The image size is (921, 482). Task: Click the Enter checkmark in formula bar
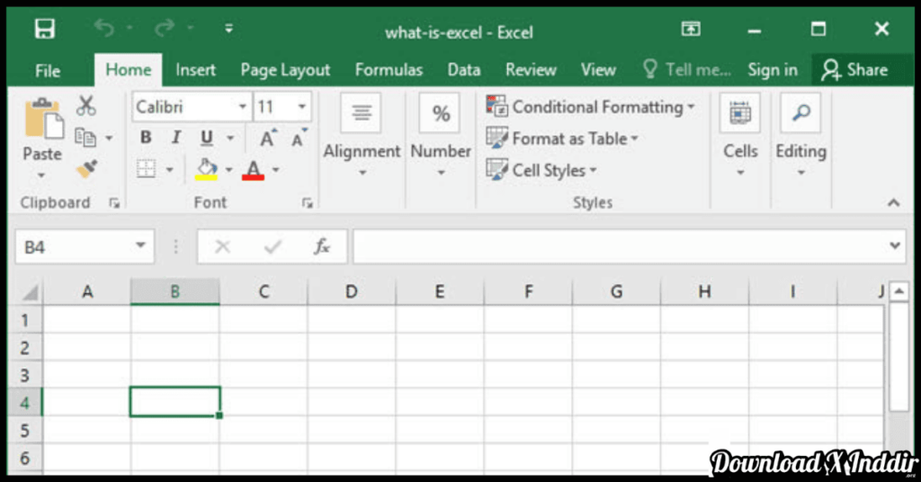[273, 246]
